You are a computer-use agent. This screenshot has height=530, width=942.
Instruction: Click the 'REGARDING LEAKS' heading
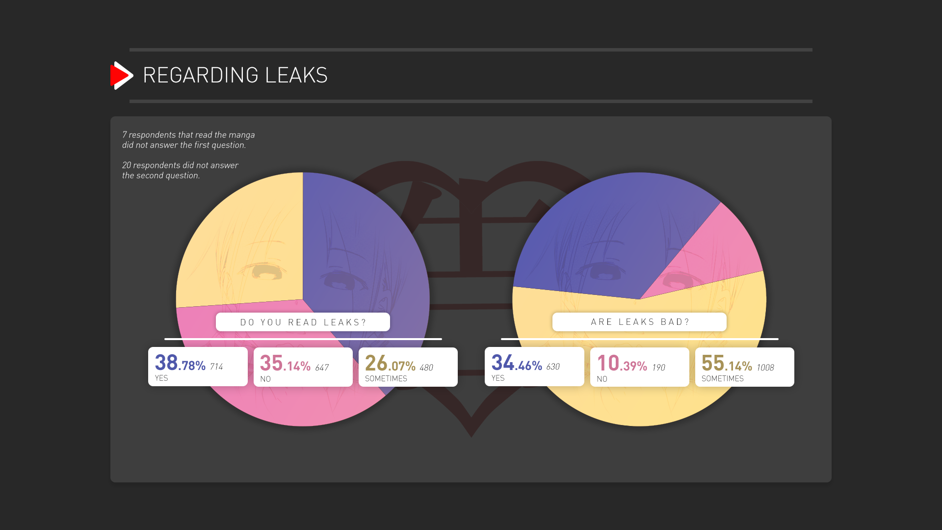(235, 76)
